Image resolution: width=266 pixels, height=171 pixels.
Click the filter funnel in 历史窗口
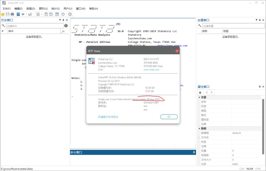(x=60, y=20)
